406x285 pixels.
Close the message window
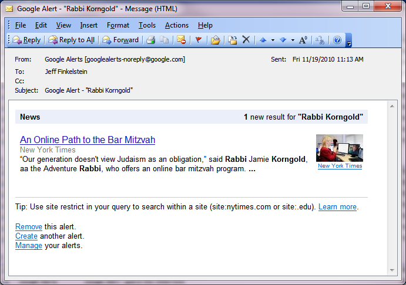pos(388,6)
